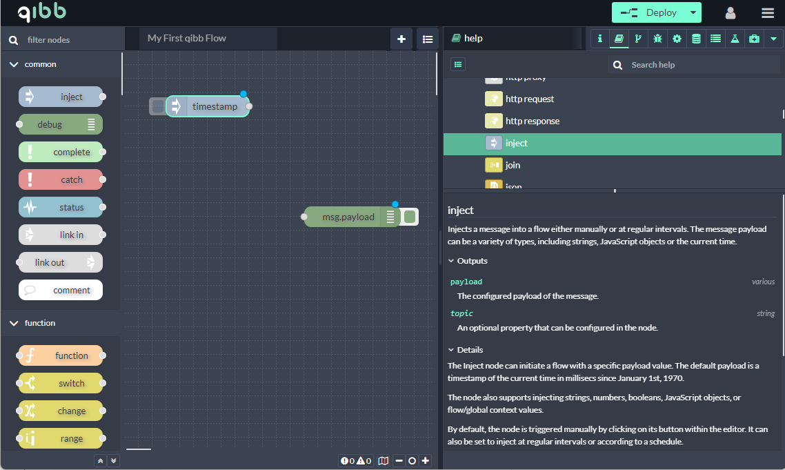
Task: Click the help book sidebar tab
Action: point(619,39)
